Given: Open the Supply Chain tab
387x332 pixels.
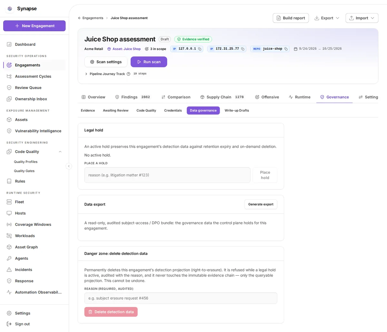Looking at the screenshot, I should (222, 97).
